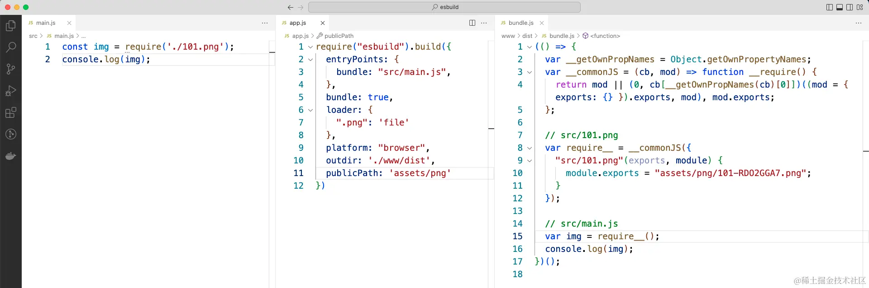Viewport: 869px width, 288px height.
Task: Open the Search view in activity bar
Action: [x=11, y=47]
